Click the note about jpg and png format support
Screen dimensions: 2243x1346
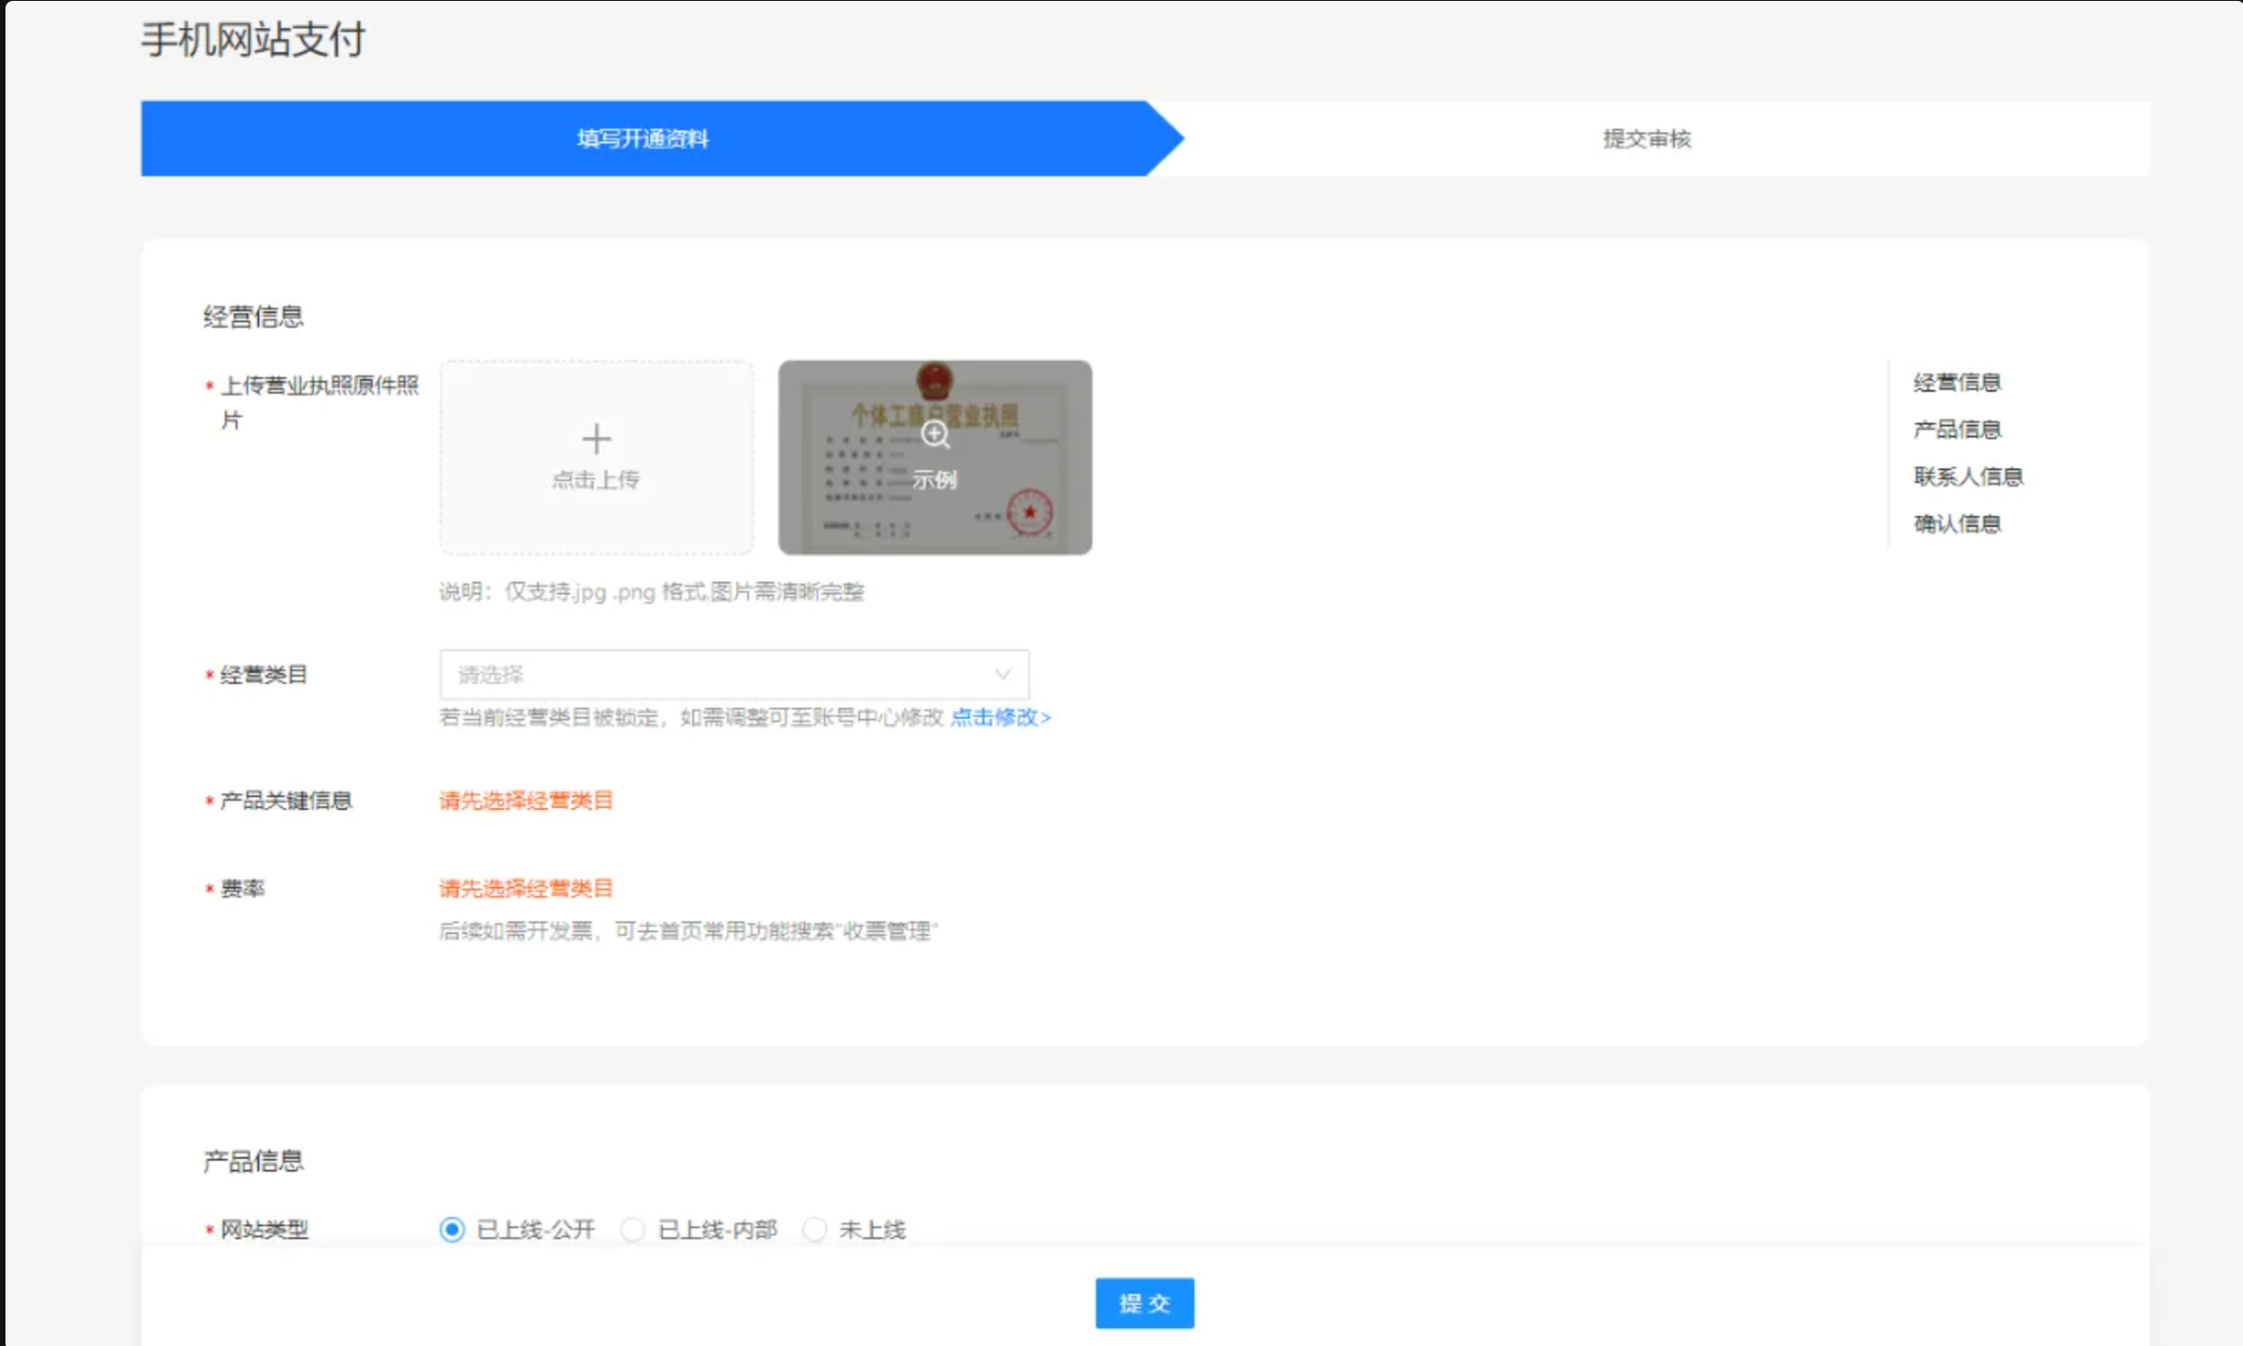(651, 592)
